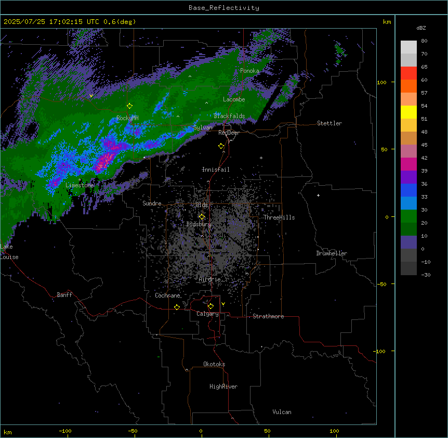Click the Airdrie label
Screen dimensions: 448x438
click(x=209, y=279)
